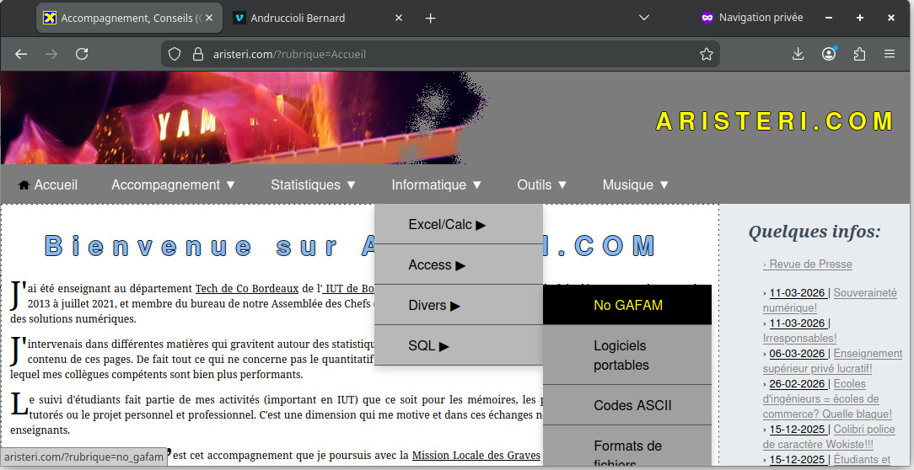
Task: Expand the Accompagnement dropdown menu
Action: click(x=173, y=184)
